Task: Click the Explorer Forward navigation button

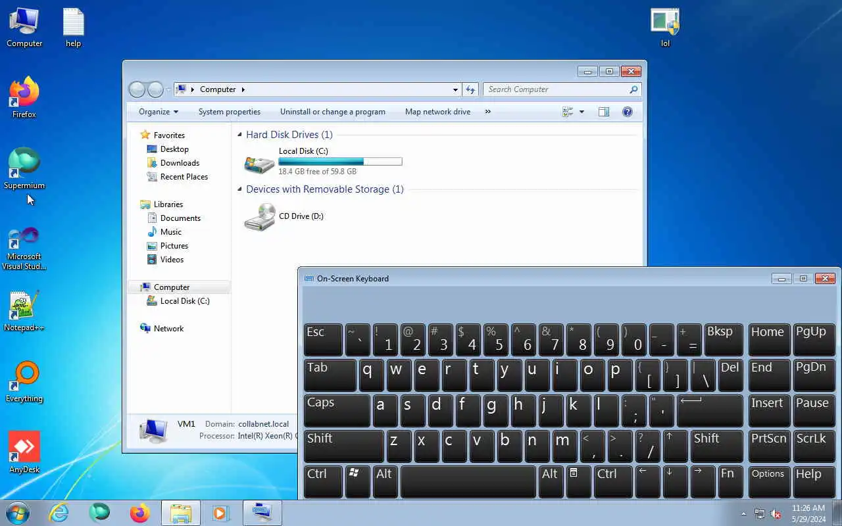Action: [x=155, y=89]
